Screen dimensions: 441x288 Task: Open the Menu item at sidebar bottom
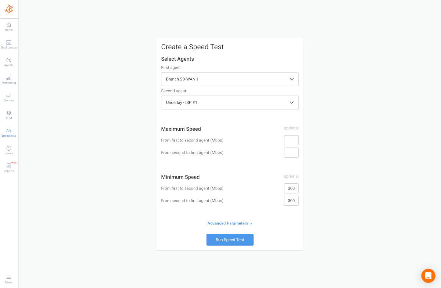coord(8,278)
